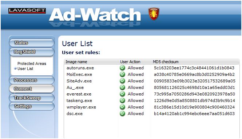The image size is (242, 139).
Task: Open the Status section
Action: [32, 42]
